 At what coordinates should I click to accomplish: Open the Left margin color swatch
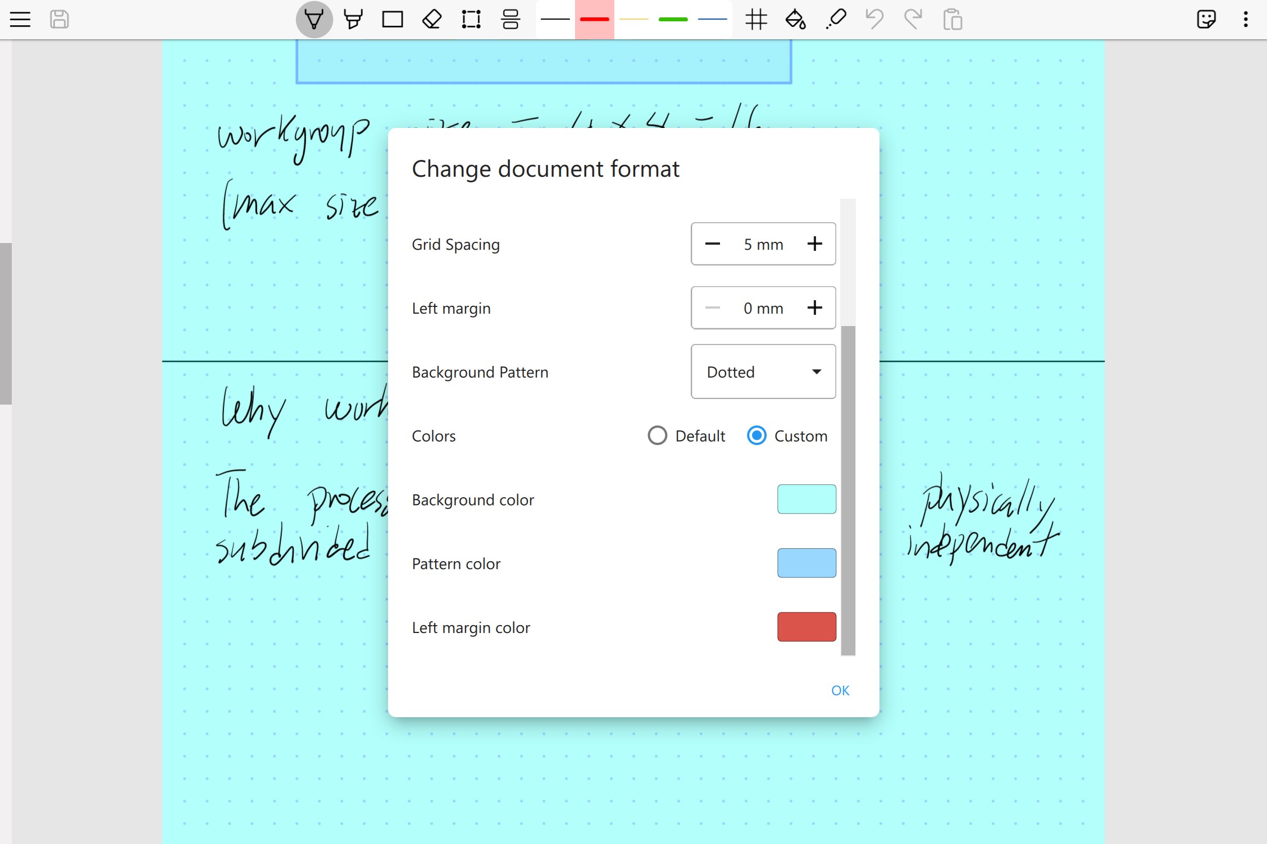point(806,627)
